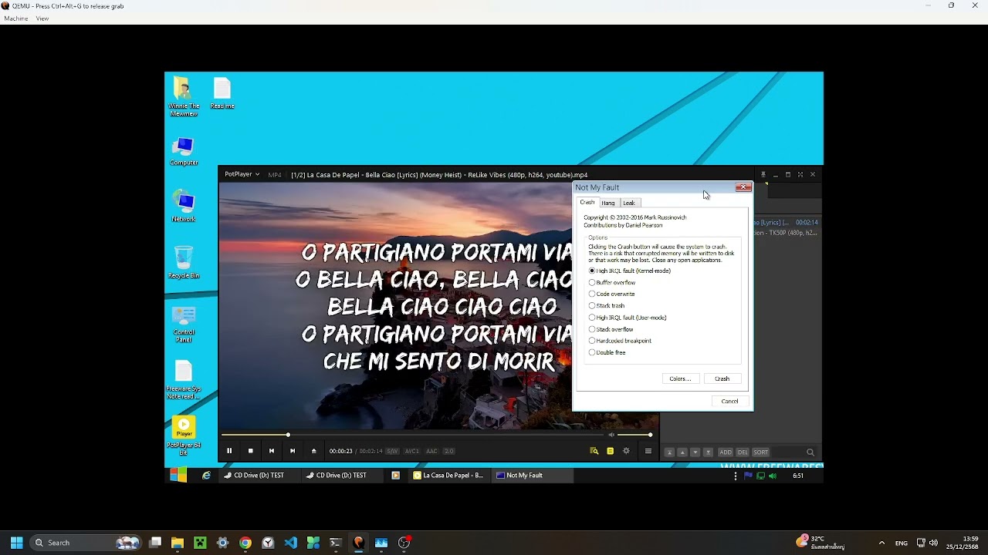Click the pin always-on-top icon in PotPlayer
The width and height of the screenshot is (988, 555).
(x=763, y=175)
